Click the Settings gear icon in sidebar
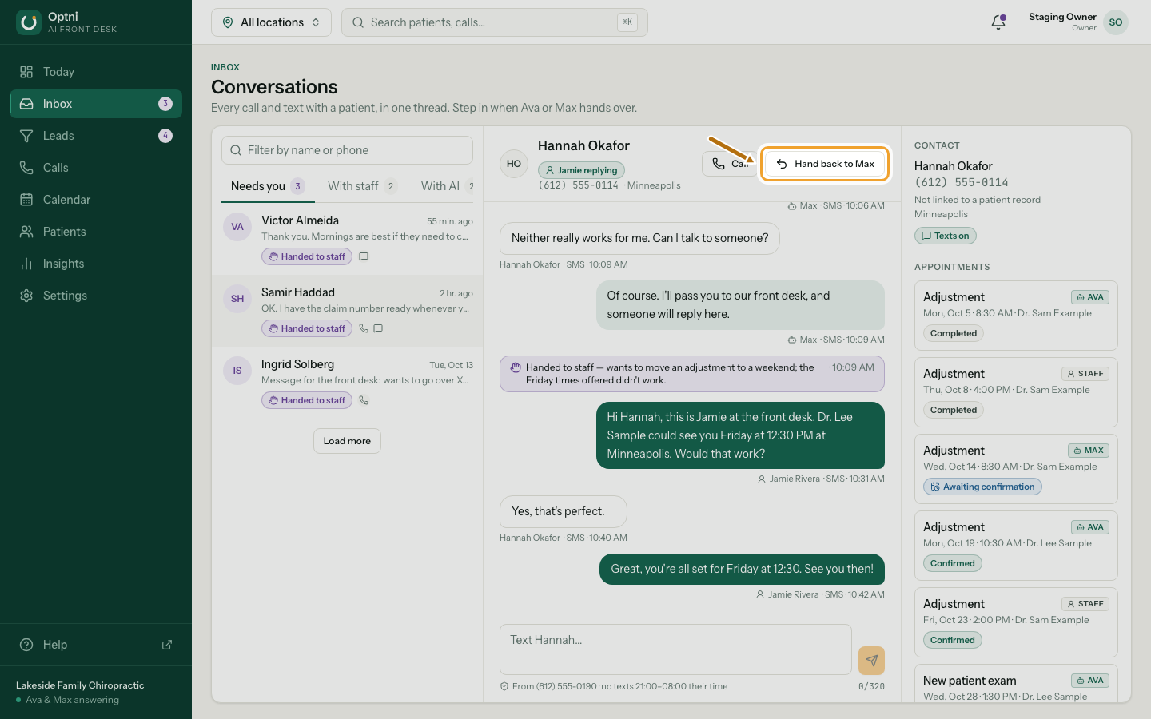1151x719 pixels. (x=26, y=296)
